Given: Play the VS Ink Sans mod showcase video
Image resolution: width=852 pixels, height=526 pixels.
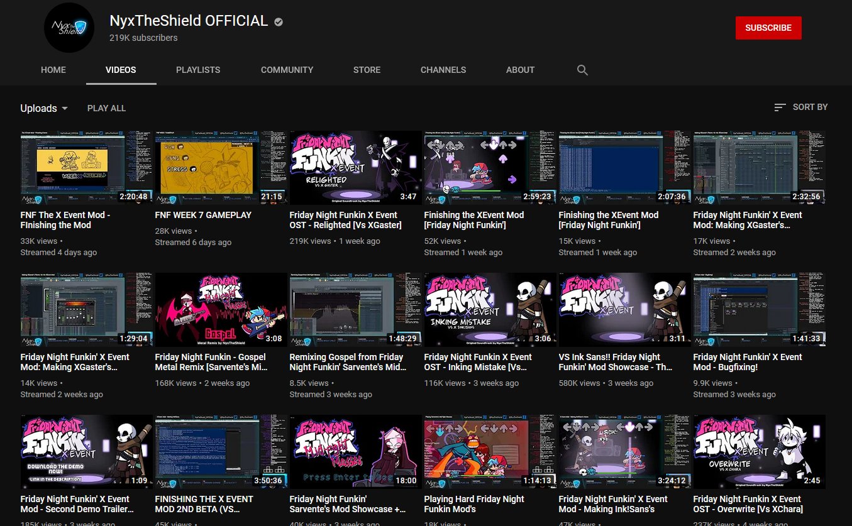Looking at the screenshot, I should (624, 309).
